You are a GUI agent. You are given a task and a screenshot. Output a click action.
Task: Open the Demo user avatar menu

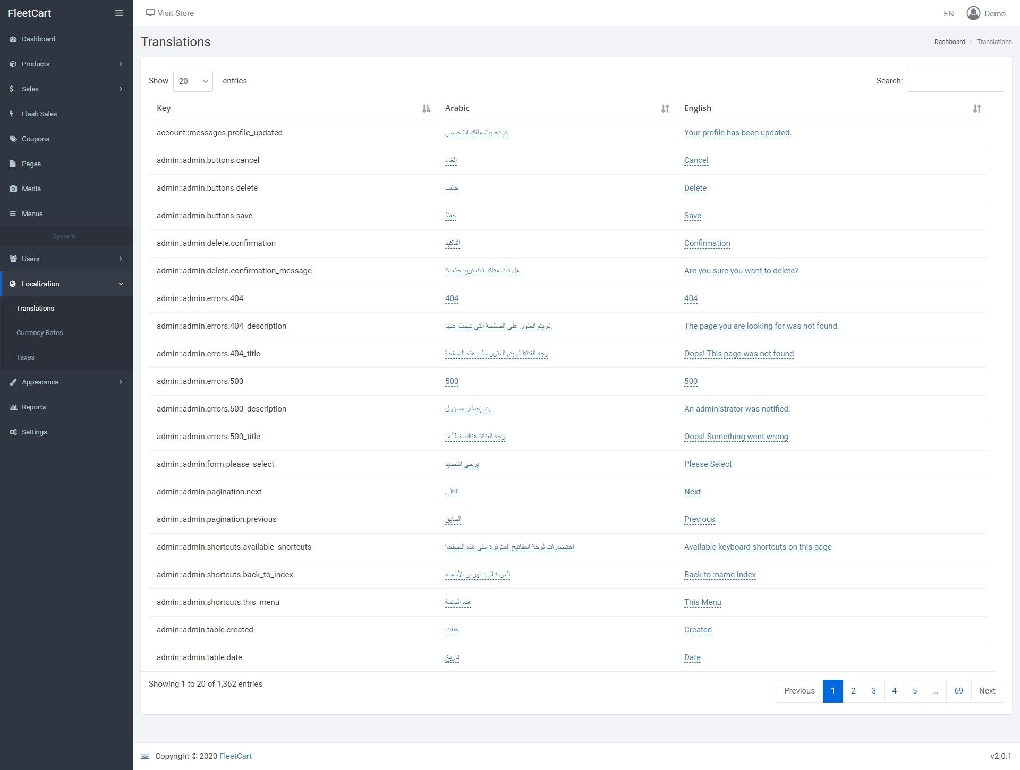tap(973, 13)
